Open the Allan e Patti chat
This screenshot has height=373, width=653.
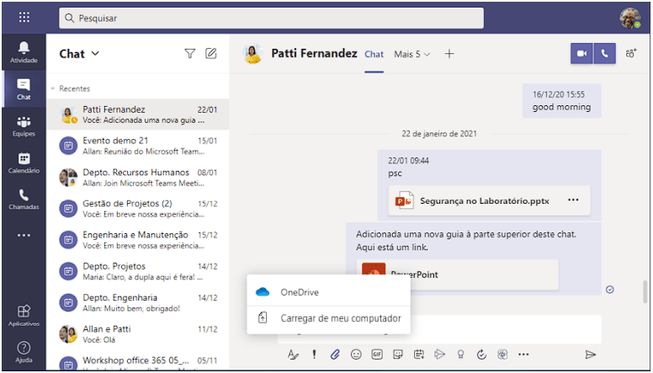point(138,333)
